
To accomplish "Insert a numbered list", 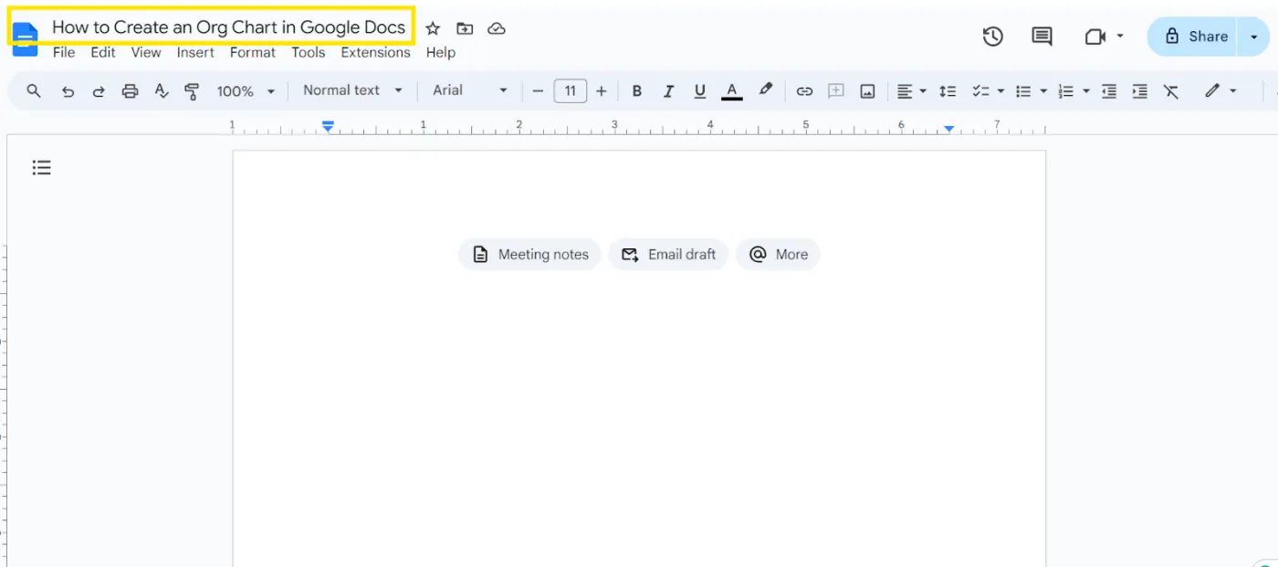I will 1065,90.
